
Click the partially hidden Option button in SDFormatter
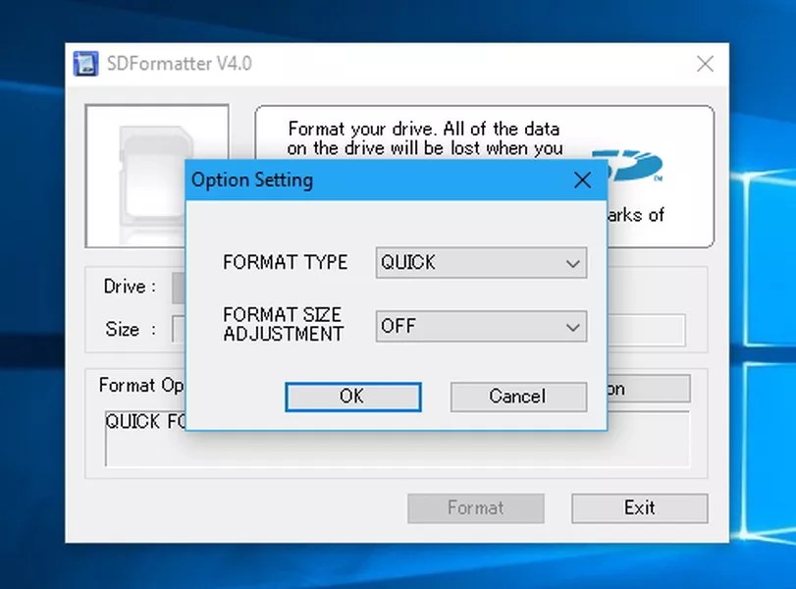649,389
